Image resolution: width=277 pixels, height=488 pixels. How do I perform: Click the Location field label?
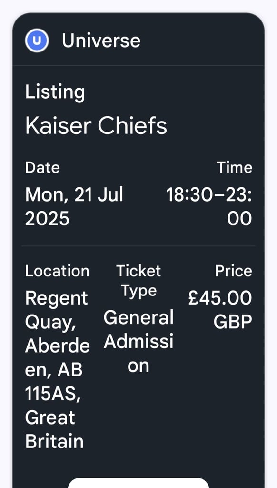point(57,271)
